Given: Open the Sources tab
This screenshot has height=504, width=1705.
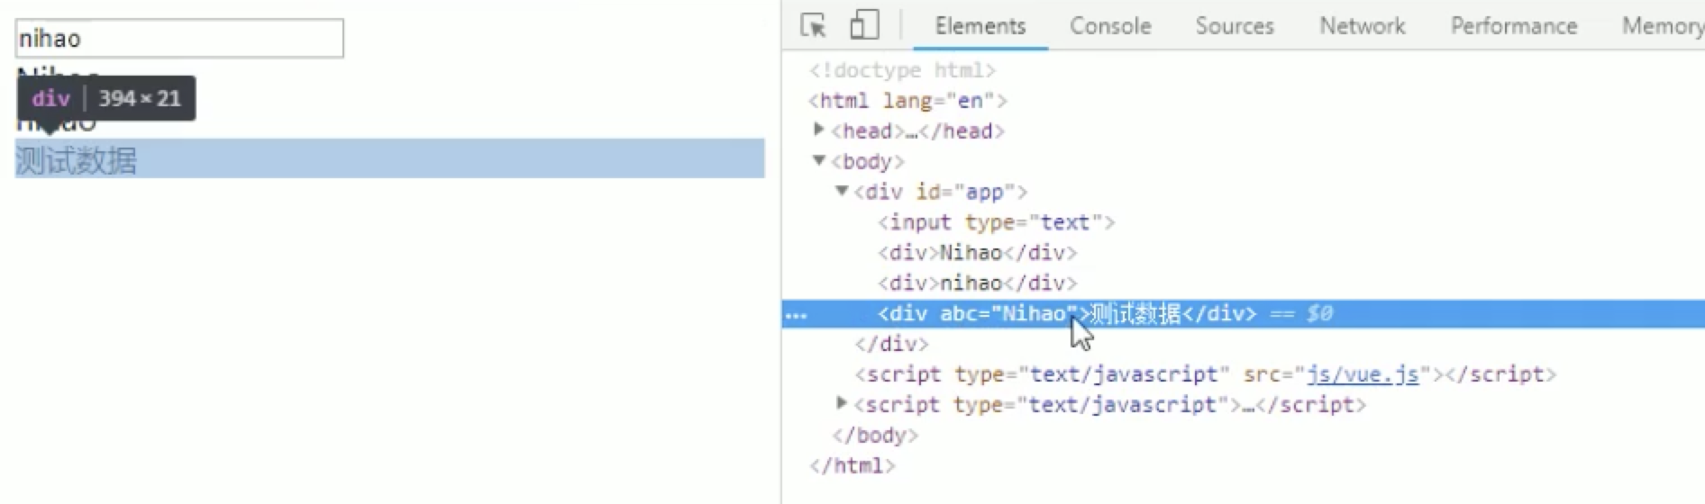Looking at the screenshot, I should 1235,26.
